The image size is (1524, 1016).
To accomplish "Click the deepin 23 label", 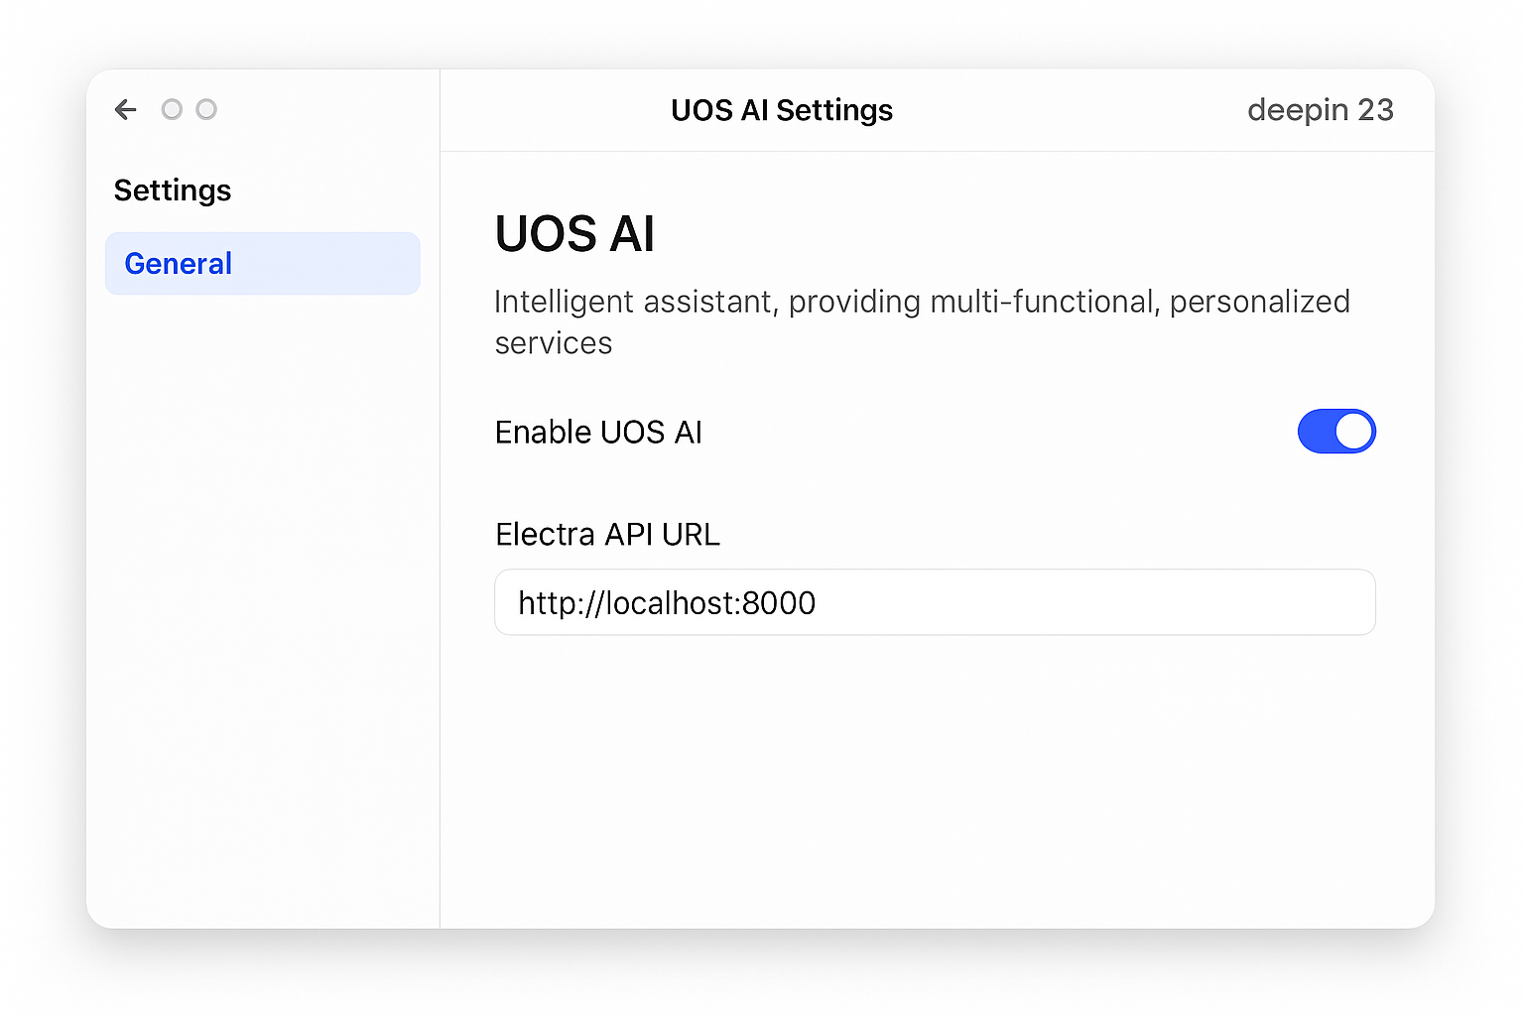I will [1320, 110].
